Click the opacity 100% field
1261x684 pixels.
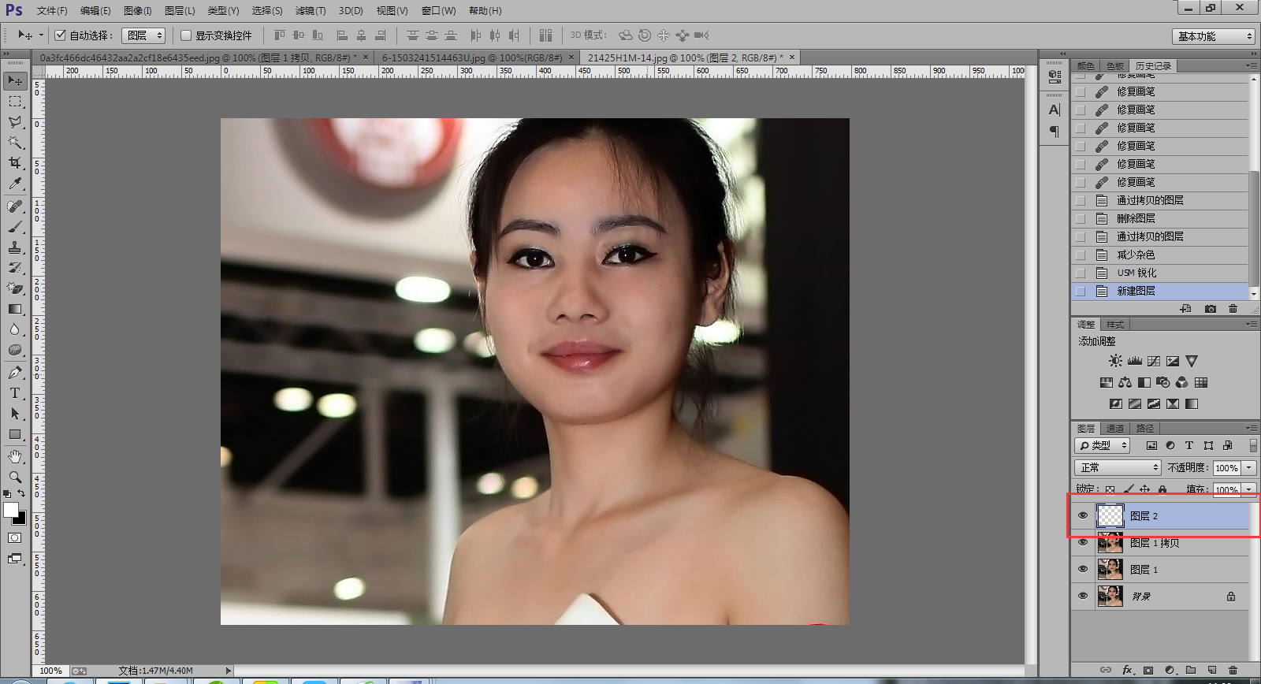pos(1226,467)
